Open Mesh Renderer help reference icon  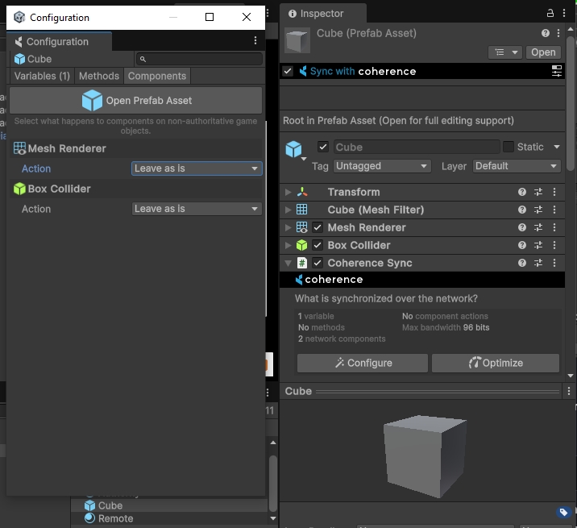click(522, 227)
